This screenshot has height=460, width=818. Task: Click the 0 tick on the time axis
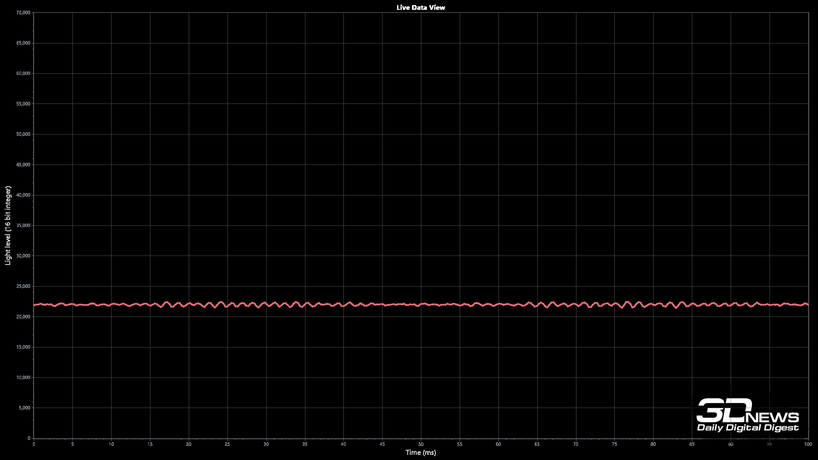tap(34, 444)
